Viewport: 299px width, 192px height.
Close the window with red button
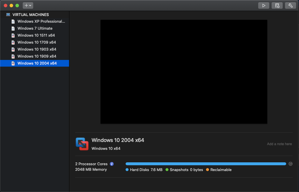pyautogui.click(x=6, y=6)
